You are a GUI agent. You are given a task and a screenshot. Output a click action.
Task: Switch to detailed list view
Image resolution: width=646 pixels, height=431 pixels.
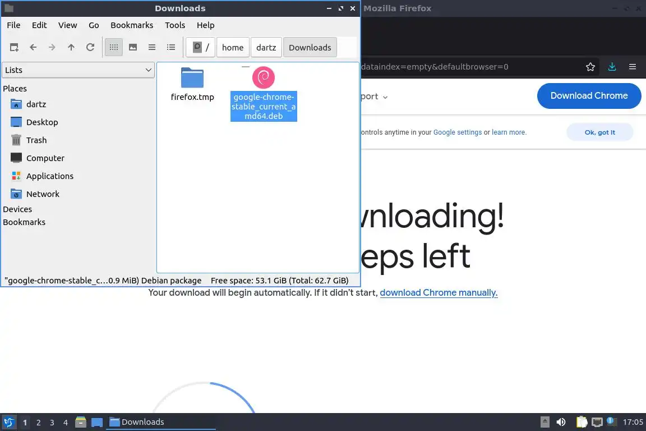(171, 48)
